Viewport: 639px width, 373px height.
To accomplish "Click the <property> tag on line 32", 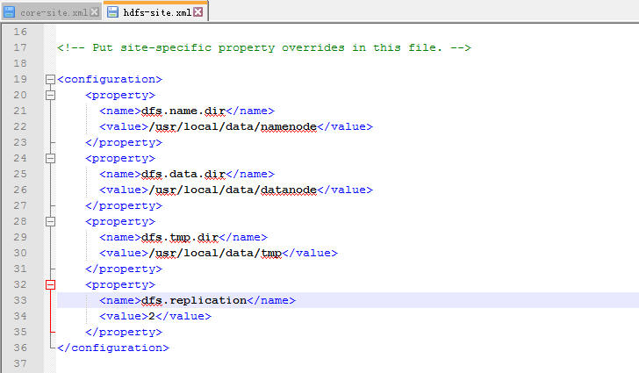I will pyautogui.click(x=120, y=285).
